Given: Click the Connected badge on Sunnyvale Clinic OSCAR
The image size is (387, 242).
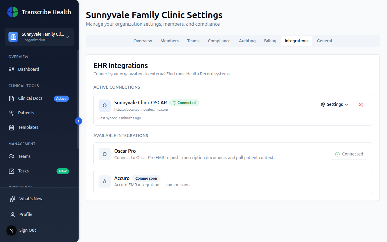Looking at the screenshot, I should tap(184, 103).
